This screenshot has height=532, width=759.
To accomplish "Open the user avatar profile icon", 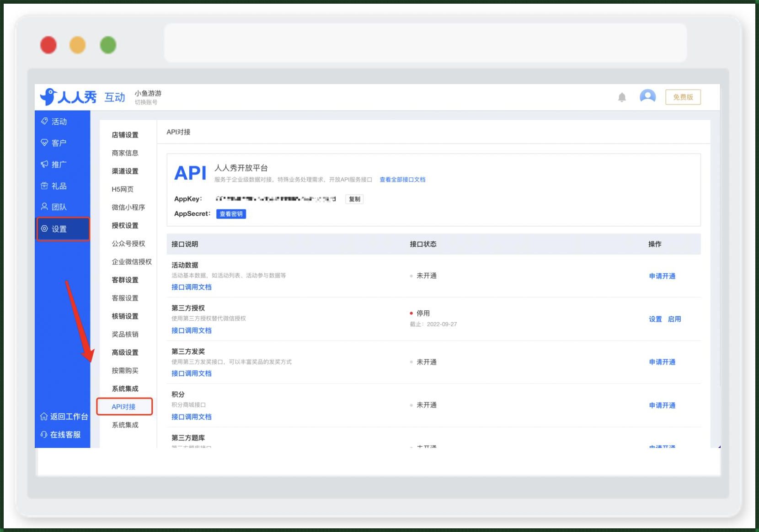I will click(x=647, y=96).
